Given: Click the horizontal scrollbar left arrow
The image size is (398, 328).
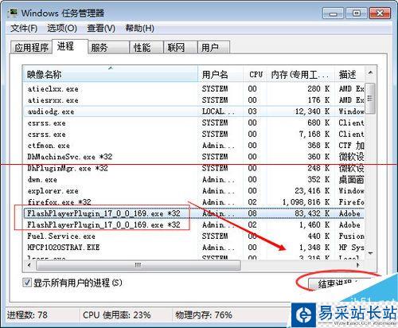Looking at the screenshot, I should 29,265.
